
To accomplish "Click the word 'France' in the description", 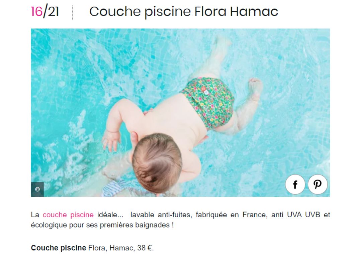I will point(254,215).
